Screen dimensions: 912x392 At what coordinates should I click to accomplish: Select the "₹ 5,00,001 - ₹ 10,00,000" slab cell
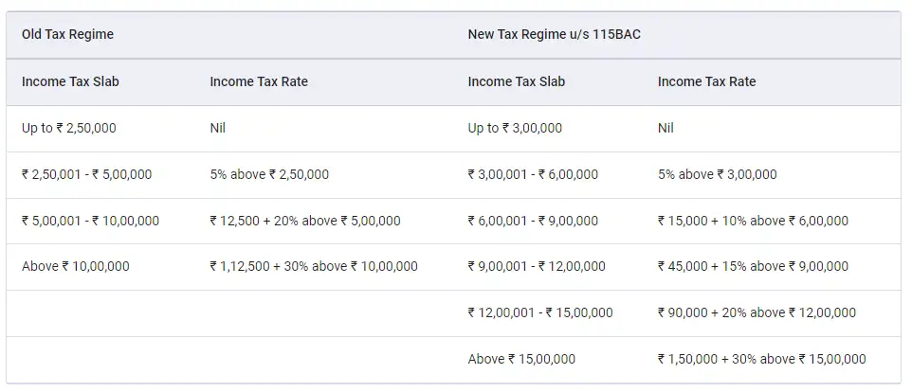point(90,221)
